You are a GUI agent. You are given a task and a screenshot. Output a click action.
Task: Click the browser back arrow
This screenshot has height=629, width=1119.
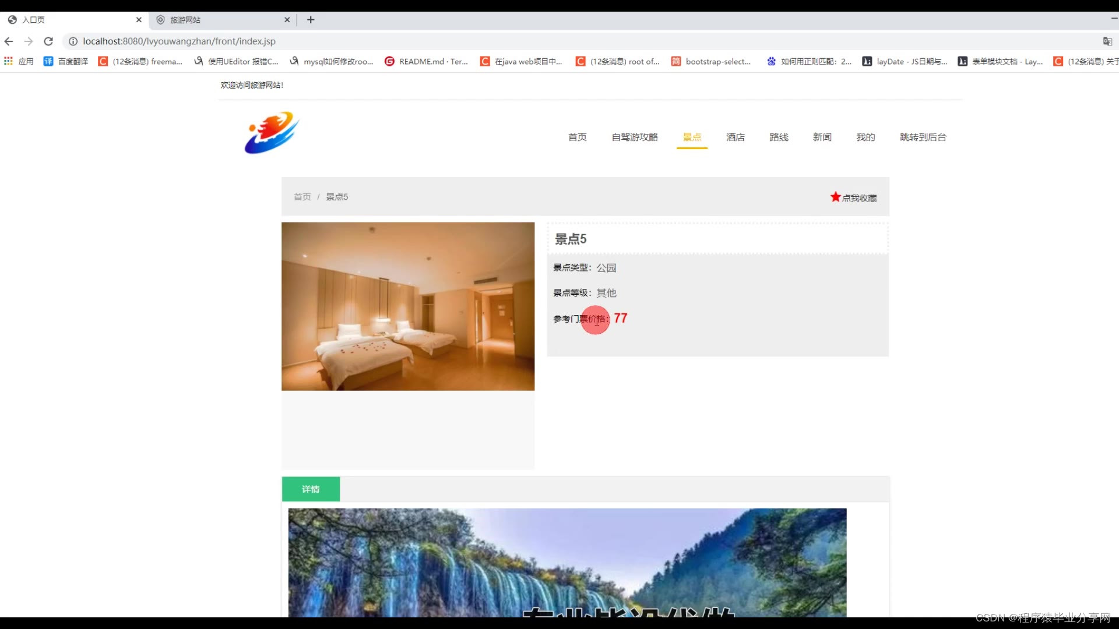point(9,41)
